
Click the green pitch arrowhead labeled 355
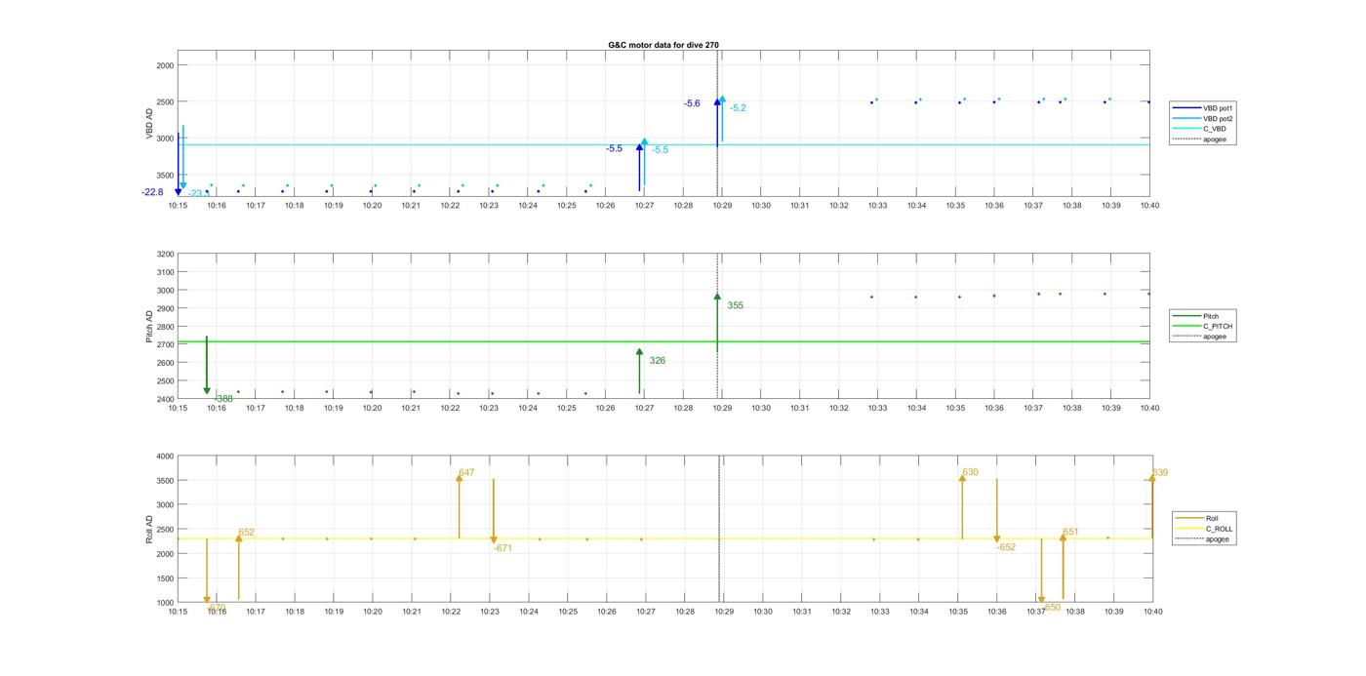click(x=717, y=297)
